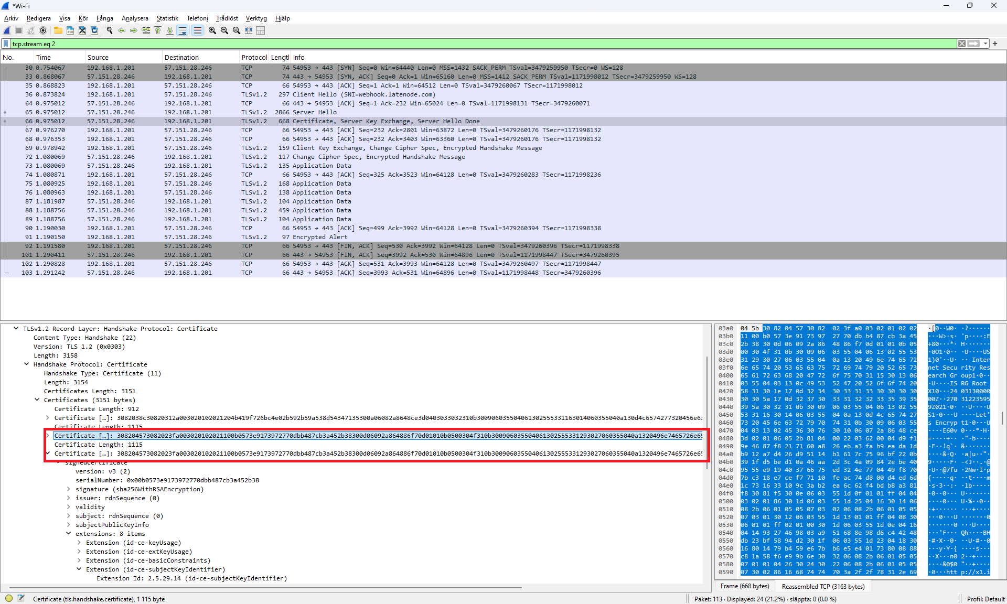Viewport: 1007px width, 604px height.
Task: Collapse Extension (id-ce-subjectKeyIdentifier)
Action: 79,569
